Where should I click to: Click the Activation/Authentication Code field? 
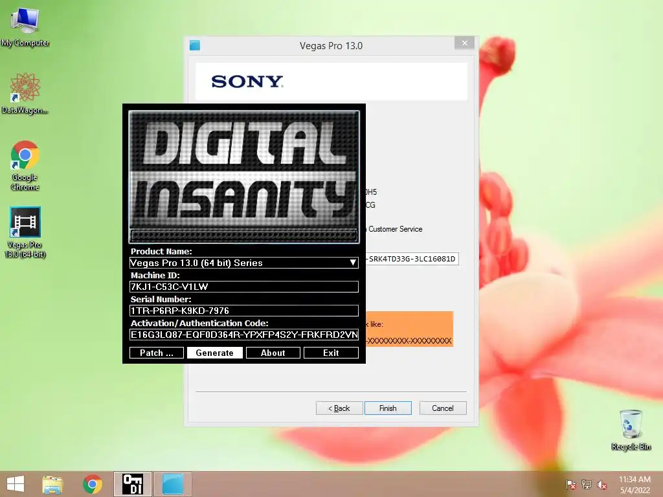pos(244,335)
